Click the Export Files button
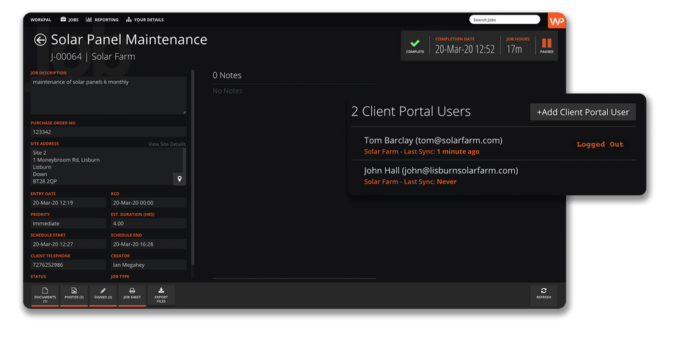The width and height of the screenshot is (695, 359). (161, 295)
